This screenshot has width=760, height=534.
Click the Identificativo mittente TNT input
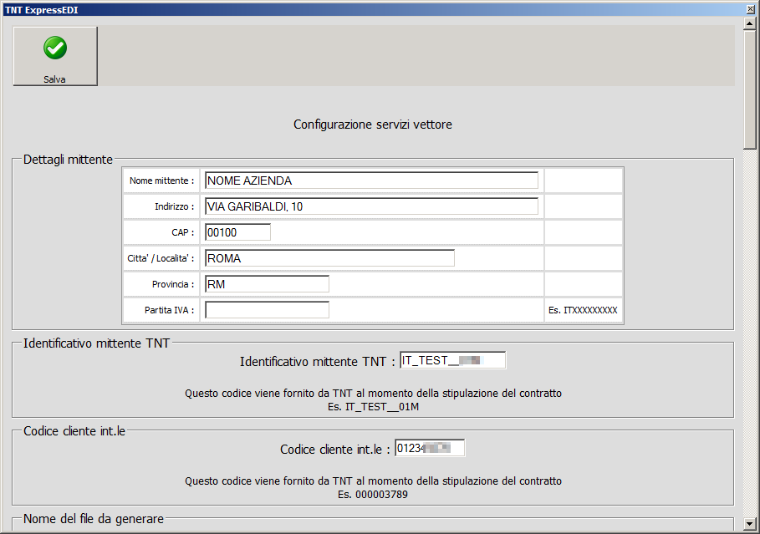click(x=452, y=360)
